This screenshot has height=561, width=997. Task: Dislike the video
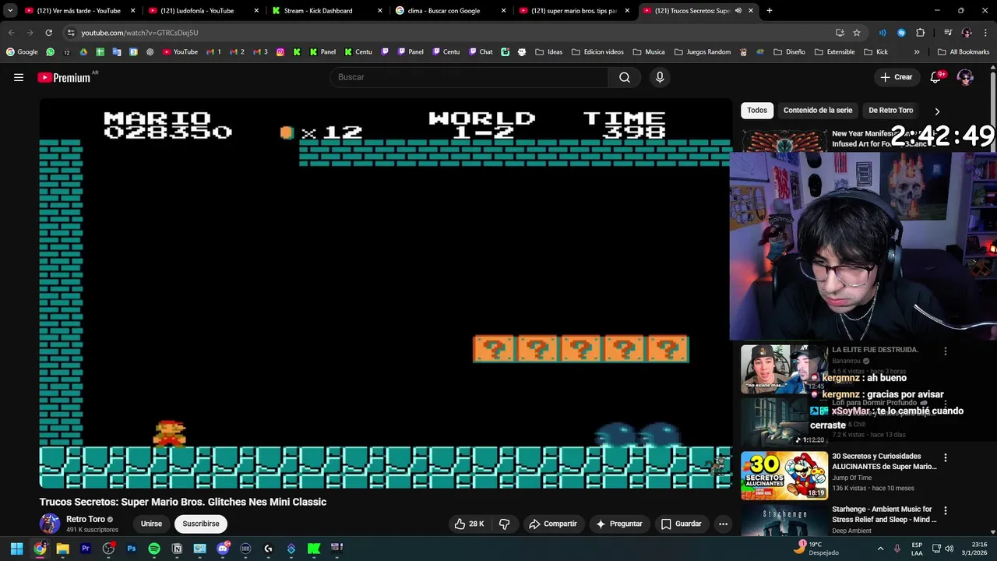(504, 524)
